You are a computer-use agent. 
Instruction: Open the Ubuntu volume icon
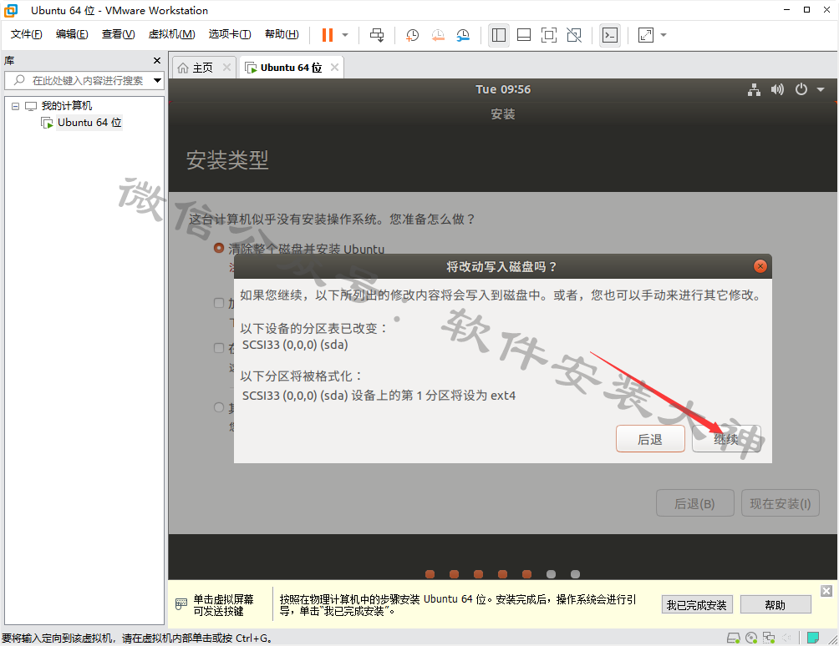click(777, 89)
